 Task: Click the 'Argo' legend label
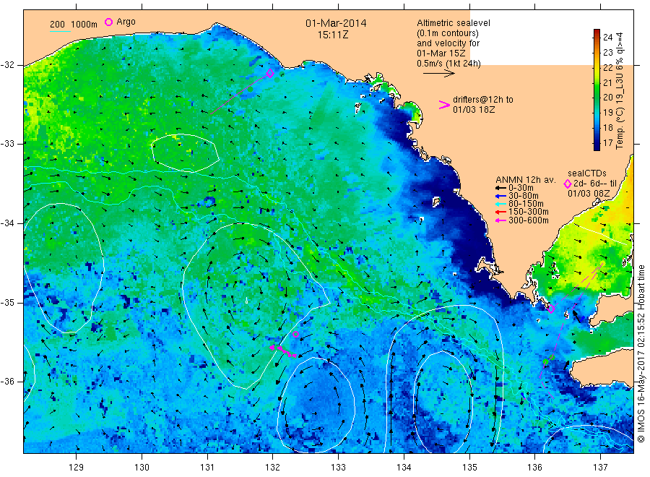126,22
